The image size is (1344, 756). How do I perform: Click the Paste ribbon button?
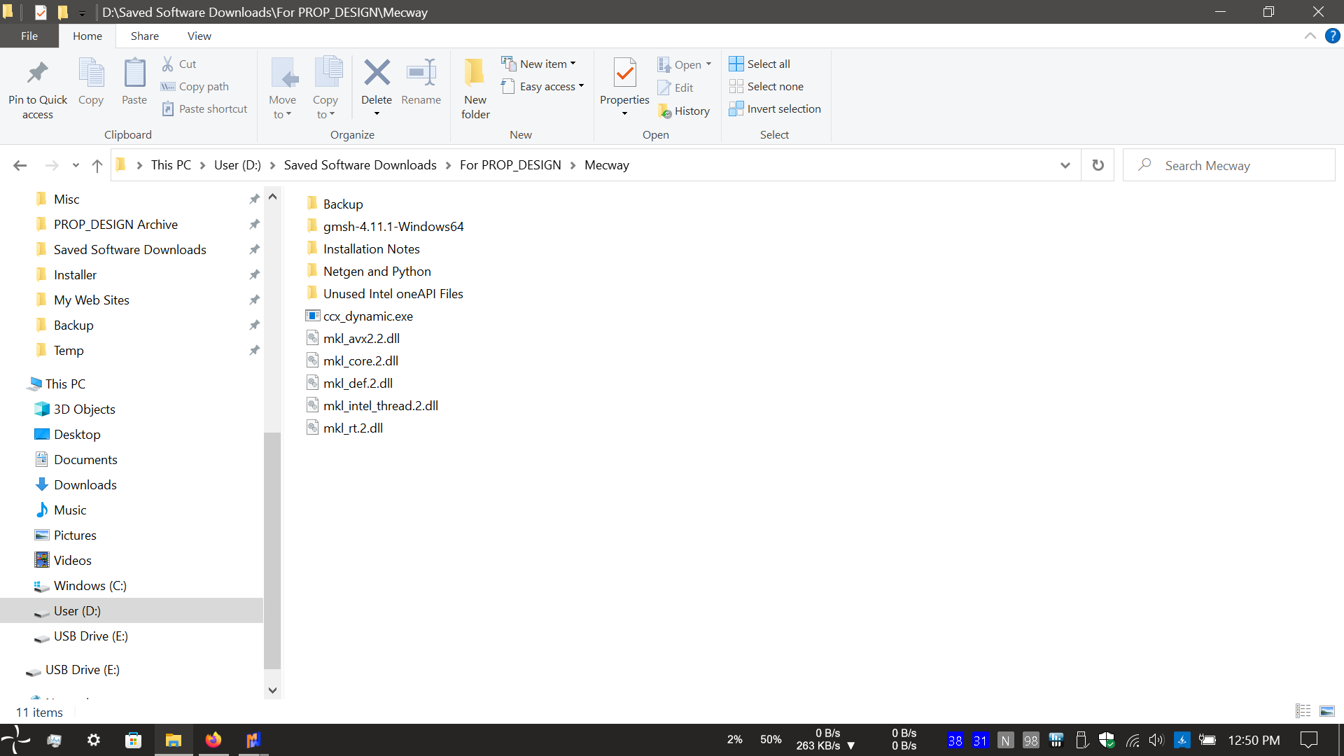click(134, 82)
